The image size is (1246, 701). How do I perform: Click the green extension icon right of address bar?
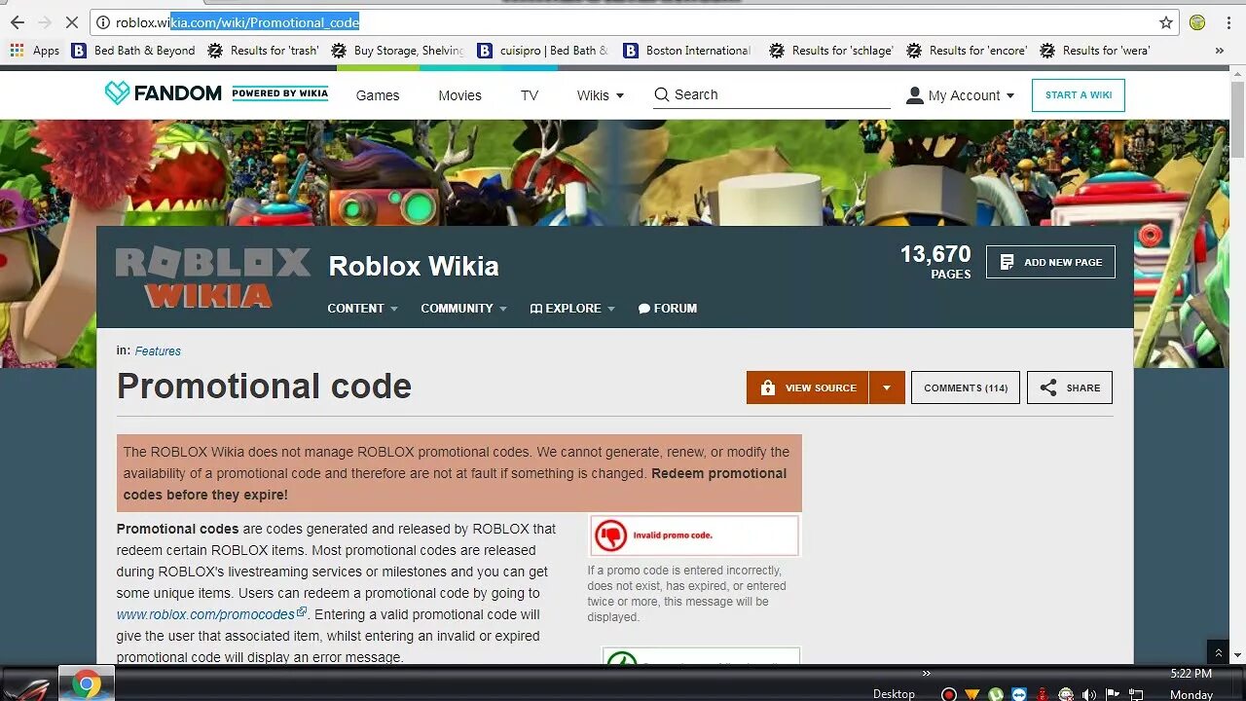point(1197,22)
